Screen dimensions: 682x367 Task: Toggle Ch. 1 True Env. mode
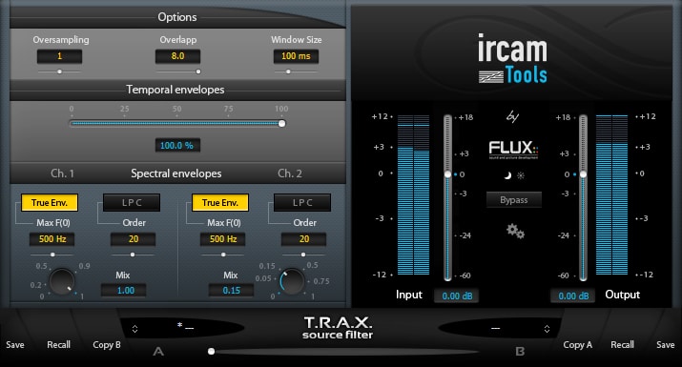tap(50, 203)
